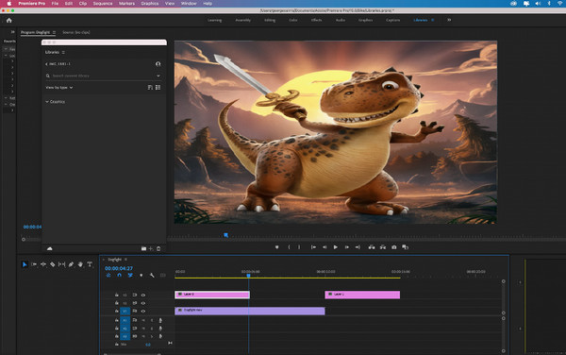Add marker in timeline panel
Screen dimensions: 566x355
tap(141, 275)
